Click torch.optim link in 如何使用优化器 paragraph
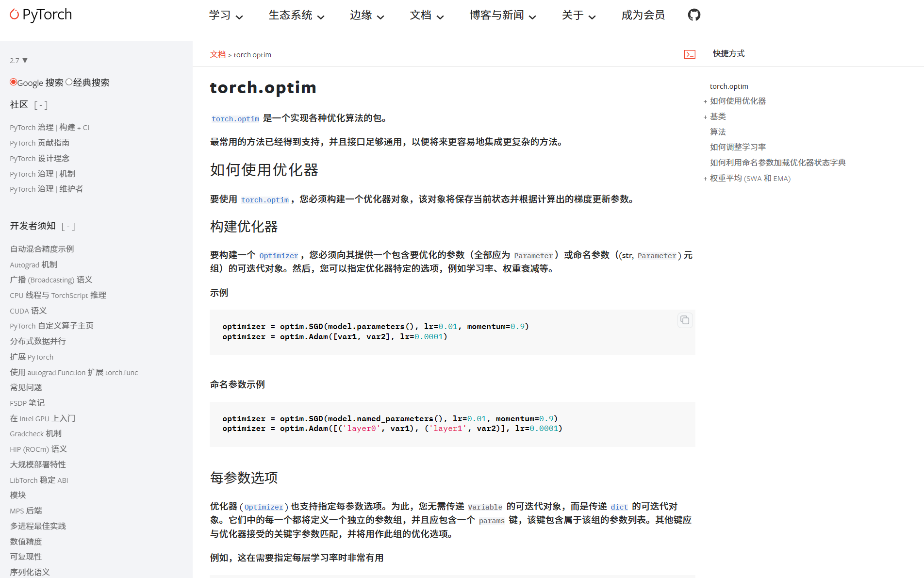This screenshot has height=578, width=924. (265, 199)
